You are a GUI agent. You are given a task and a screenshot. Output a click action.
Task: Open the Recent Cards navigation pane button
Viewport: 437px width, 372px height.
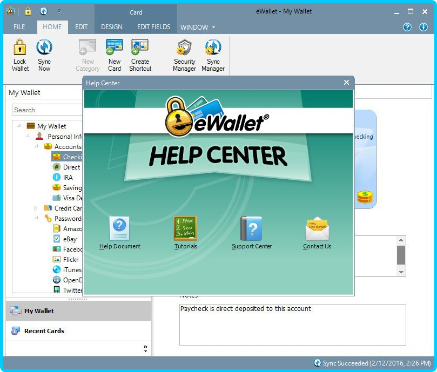pos(78,331)
